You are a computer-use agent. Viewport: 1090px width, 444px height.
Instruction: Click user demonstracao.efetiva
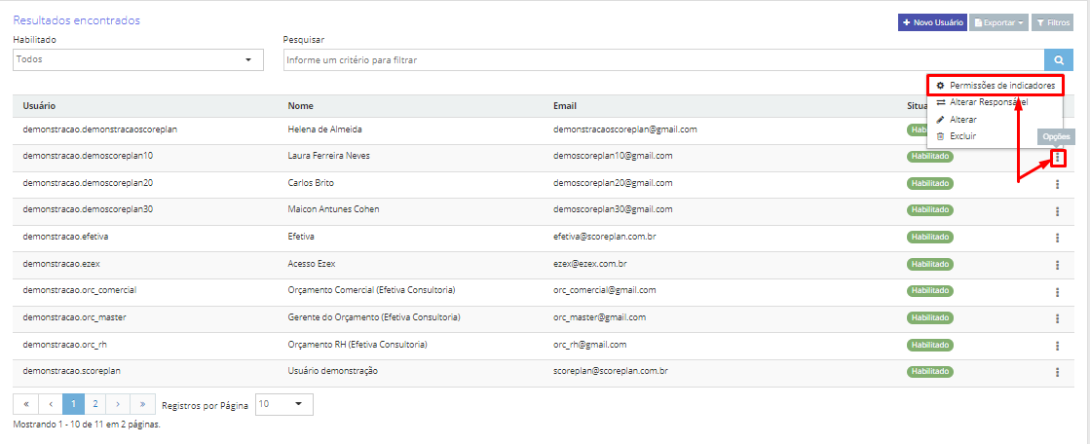pyautogui.click(x=65, y=237)
